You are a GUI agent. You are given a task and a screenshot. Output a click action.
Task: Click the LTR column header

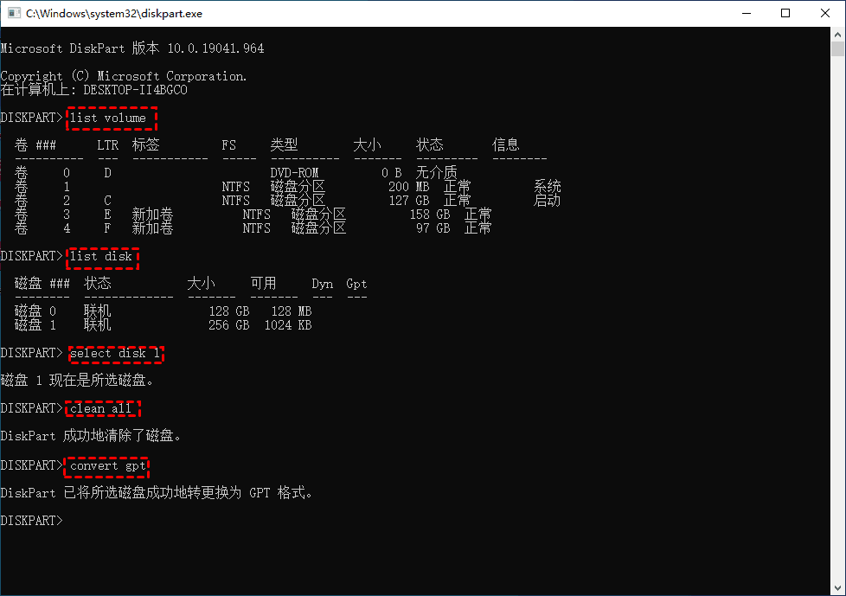(108, 145)
